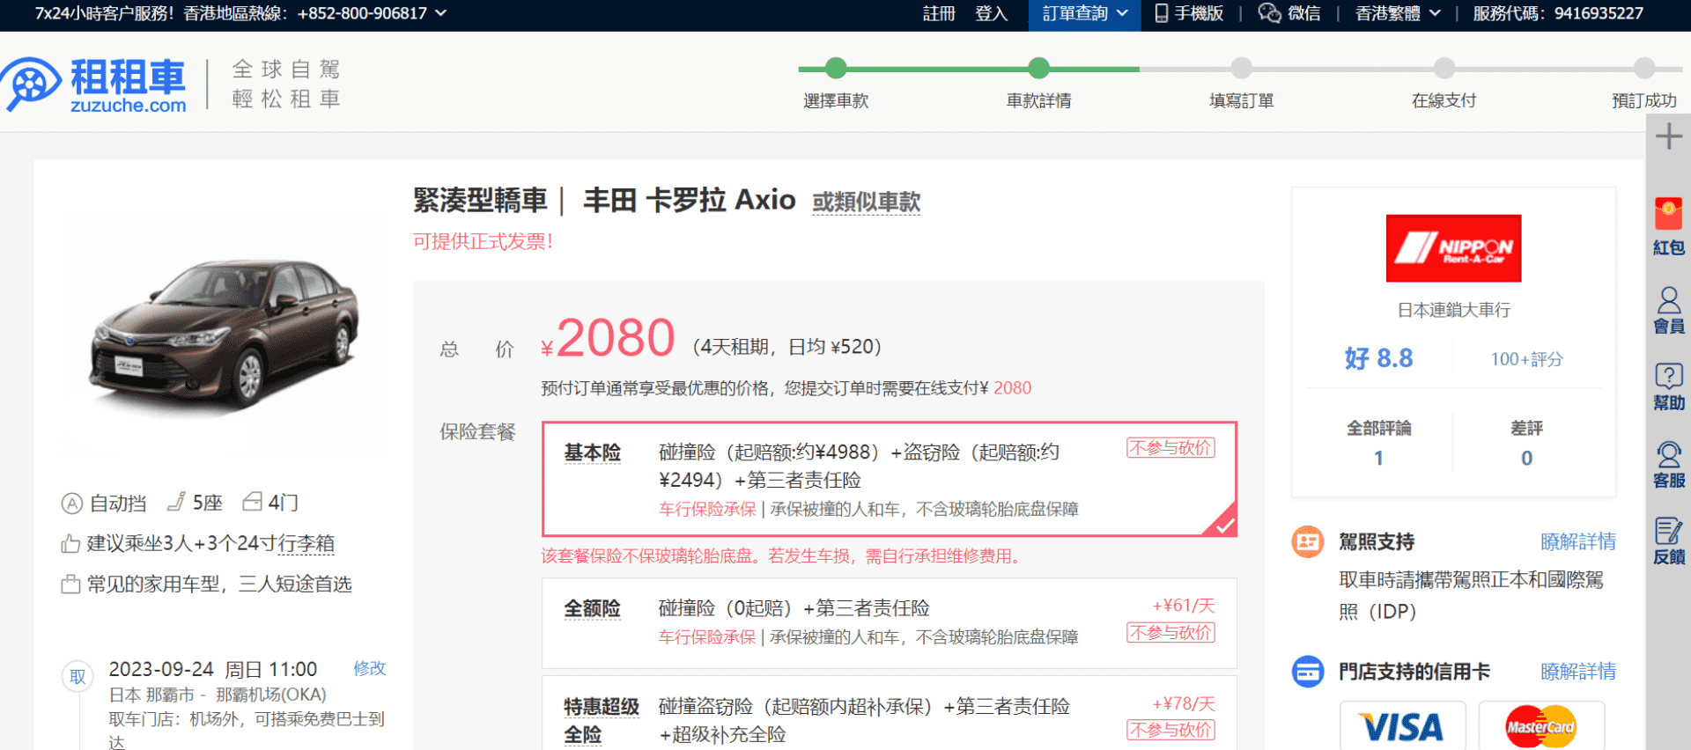Click the 2023-09-24 周日 11:00 pickup time
The width and height of the screenshot is (1691, 750).
coord(212,669)
